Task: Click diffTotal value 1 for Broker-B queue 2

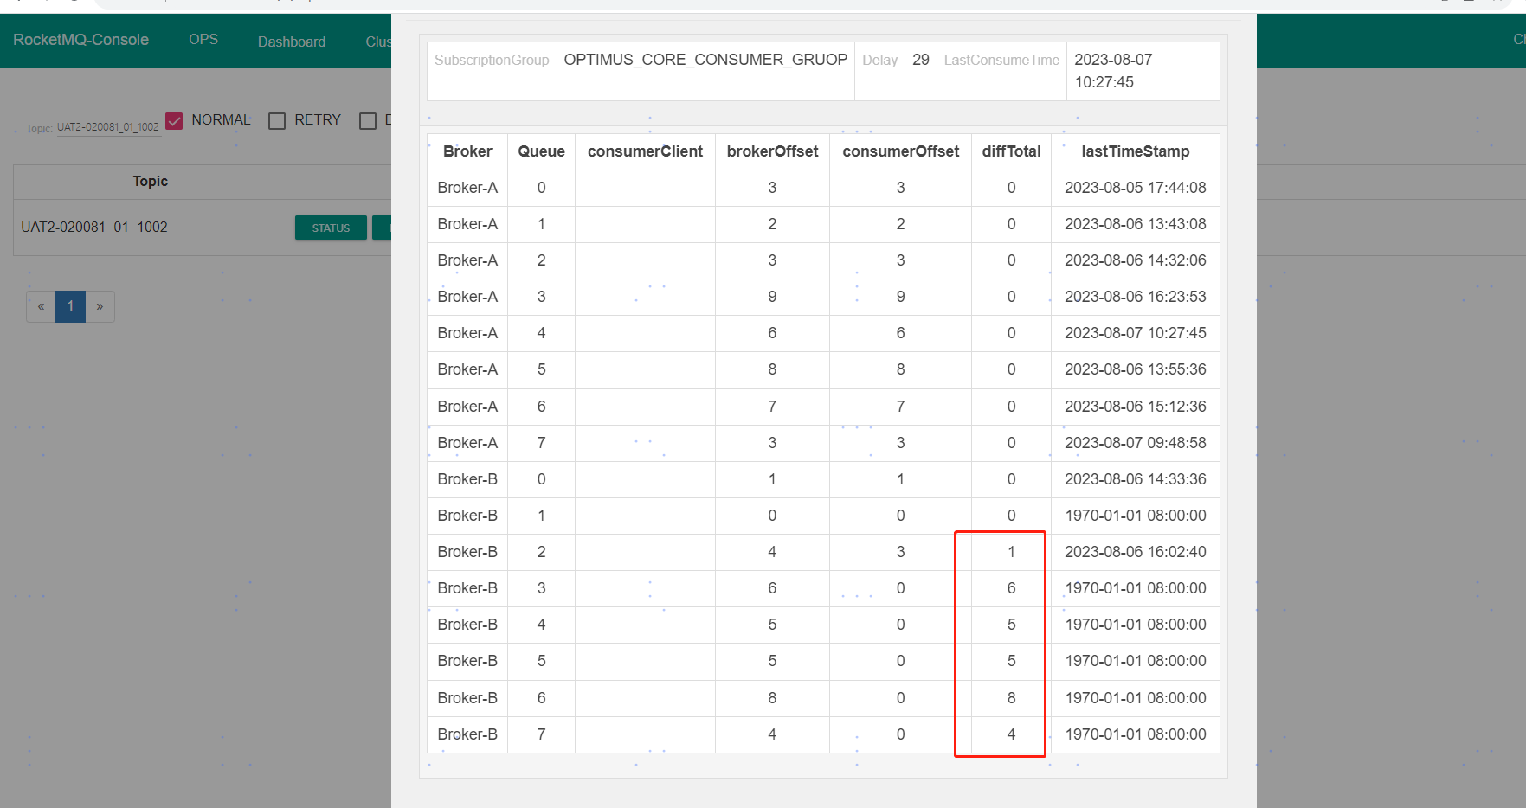Action: [1011, 552]
